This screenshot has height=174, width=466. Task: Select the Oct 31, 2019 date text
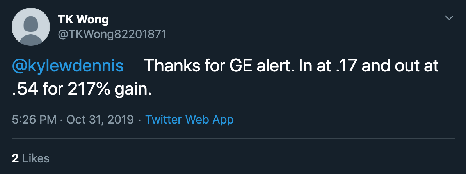100,120
